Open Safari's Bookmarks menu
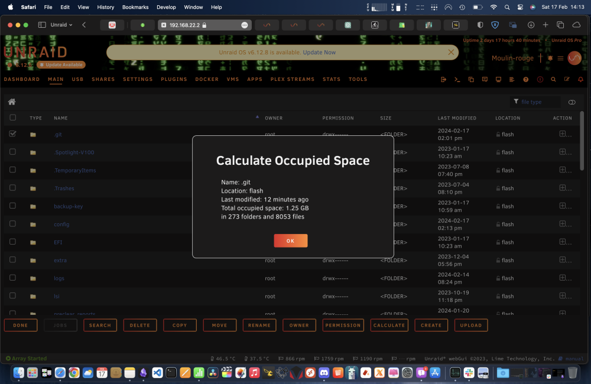This screenshot has height=384, width=591. (x=135, y=7)
